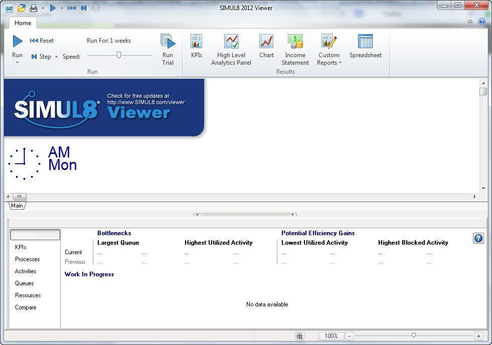Click the Run For: 1 weeks label
Screen dimensions: 492x345
pos(108,41)
